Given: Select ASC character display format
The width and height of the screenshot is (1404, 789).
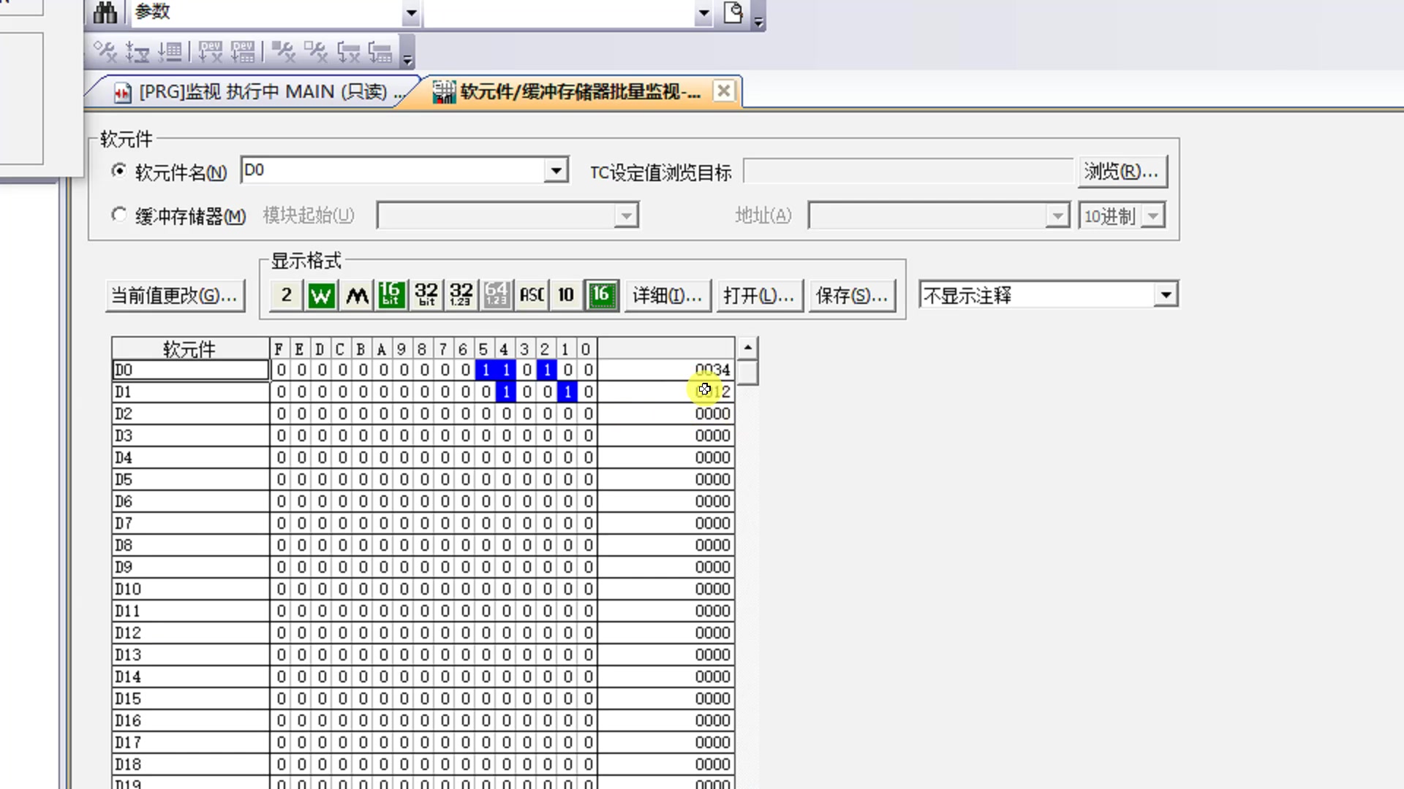Looking at the screenshot, I should [x=532, y=295].
